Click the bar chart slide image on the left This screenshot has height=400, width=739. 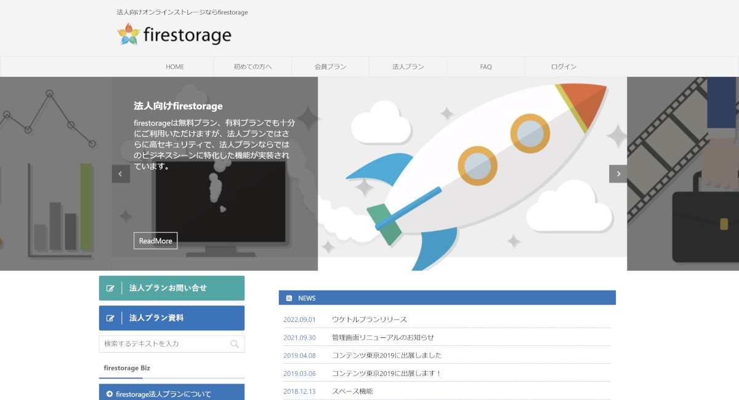click(55, 174)
